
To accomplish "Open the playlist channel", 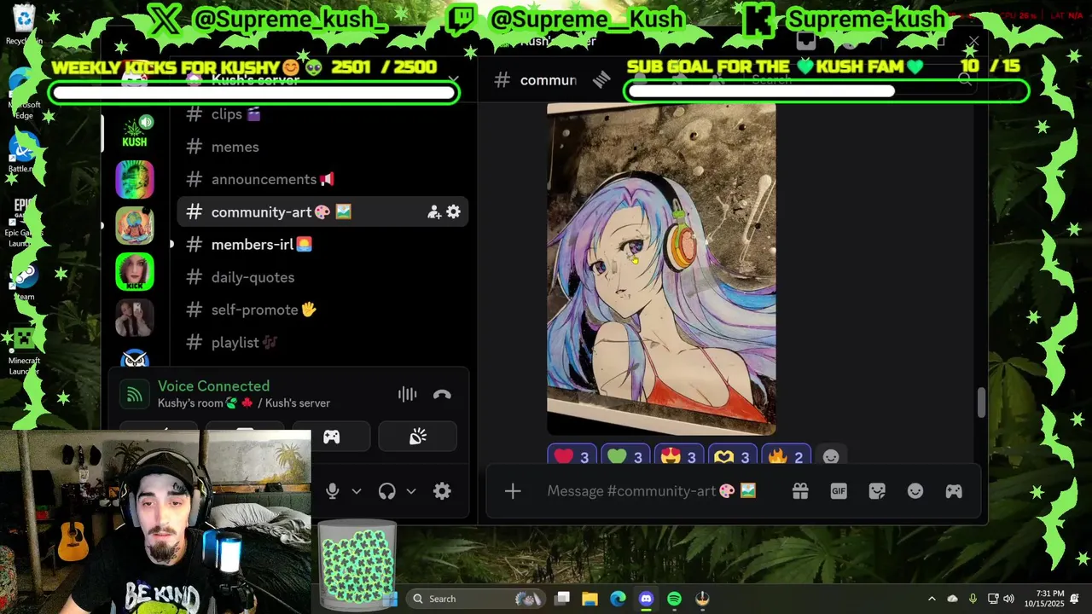I will click(x=322, y=343).
